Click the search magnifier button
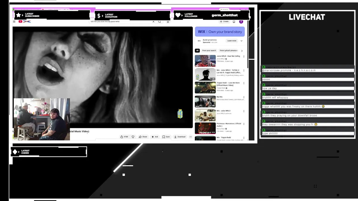The image size is (358, 201). (x=159, y=21)
